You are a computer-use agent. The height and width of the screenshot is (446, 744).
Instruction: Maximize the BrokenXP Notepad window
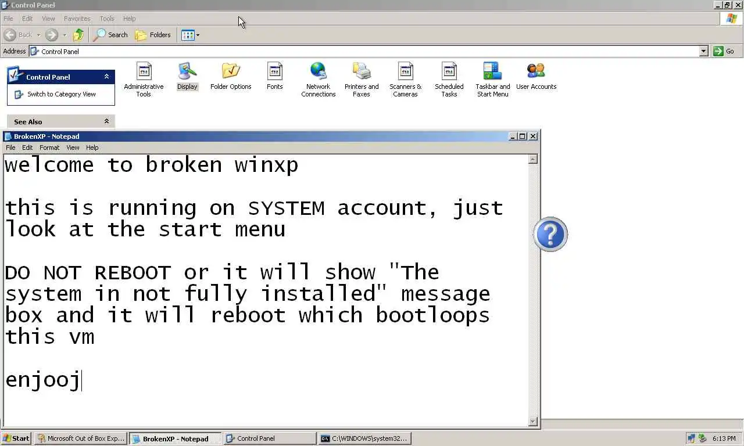point(523,136)
